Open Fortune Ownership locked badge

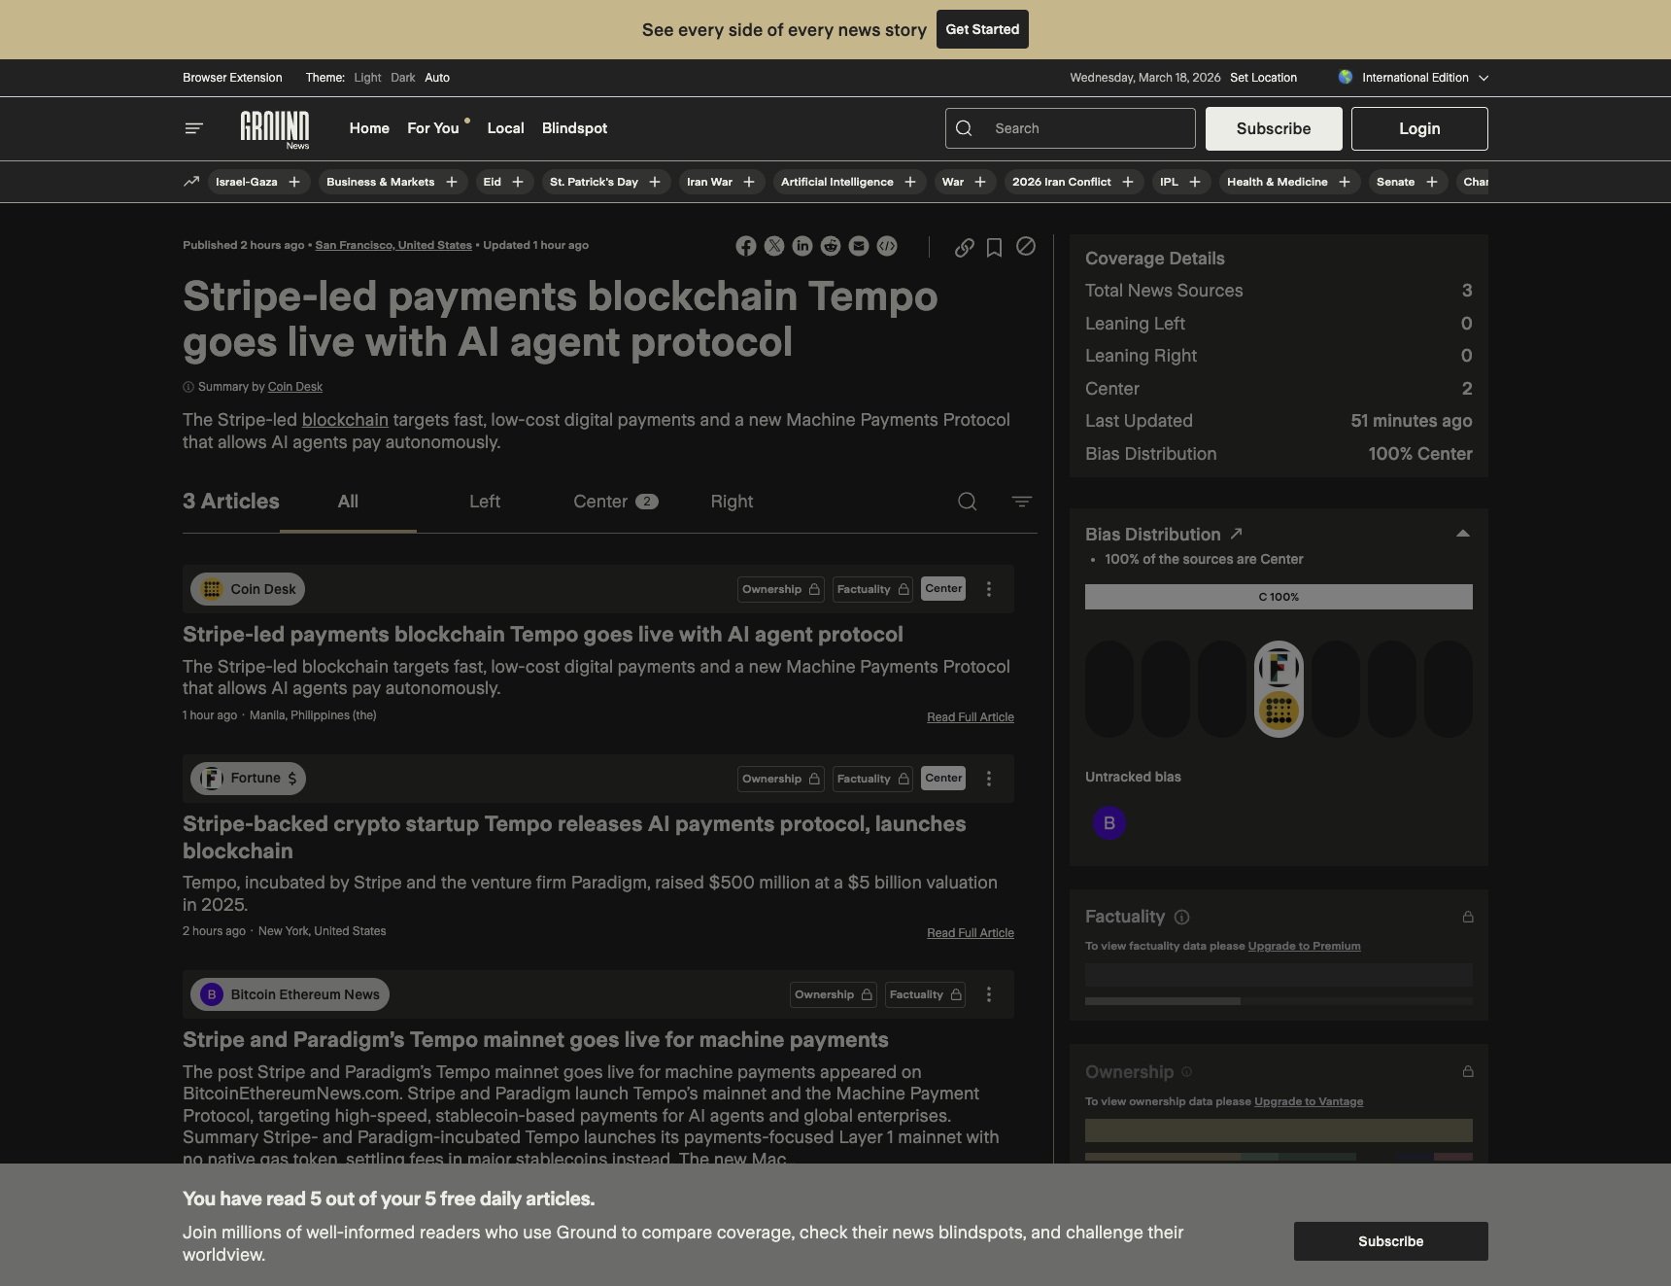pyautogui.click(x=782, y=779)
